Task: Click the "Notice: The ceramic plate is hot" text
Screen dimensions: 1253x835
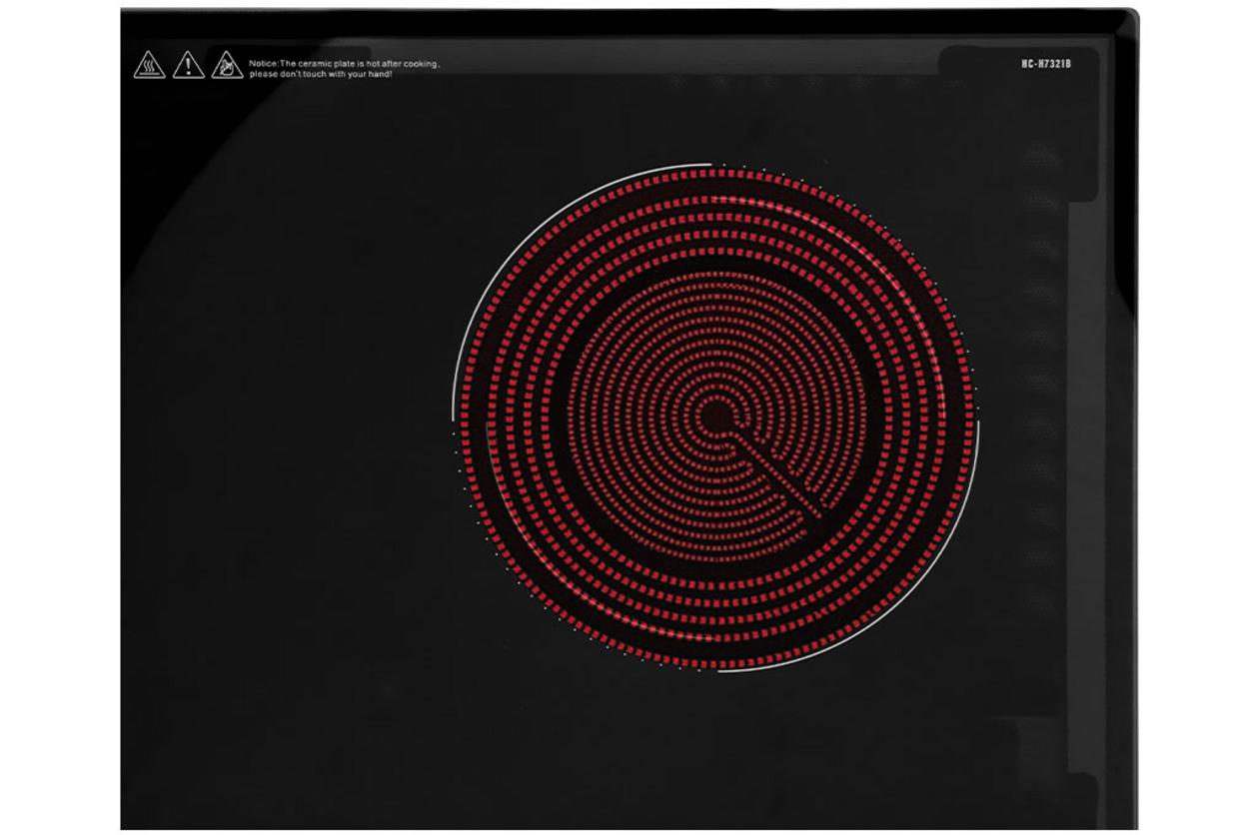Action: tap(314, 64)
